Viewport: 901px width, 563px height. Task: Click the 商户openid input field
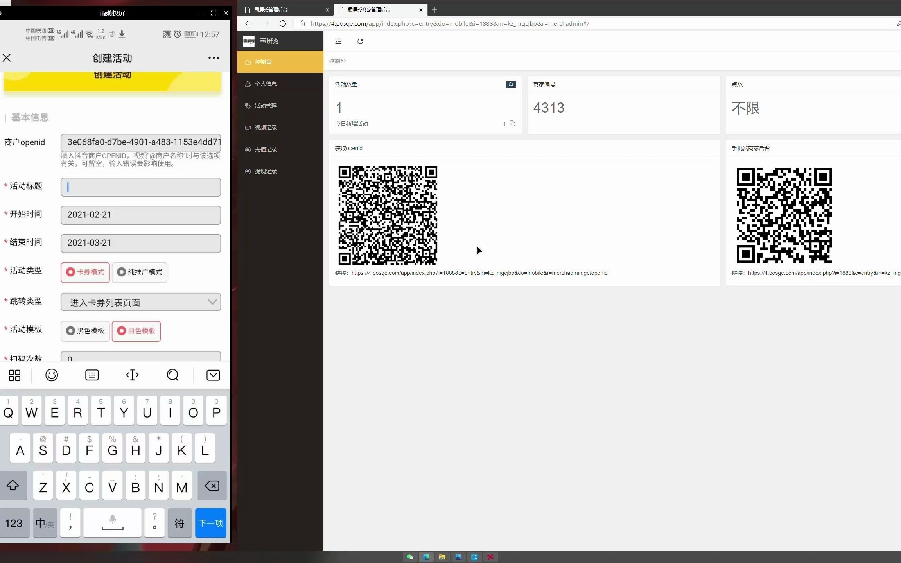point(141,142)
